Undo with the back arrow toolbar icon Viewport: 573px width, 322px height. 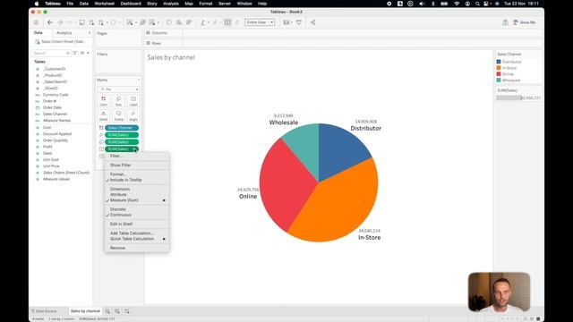(x=50, y=22)
